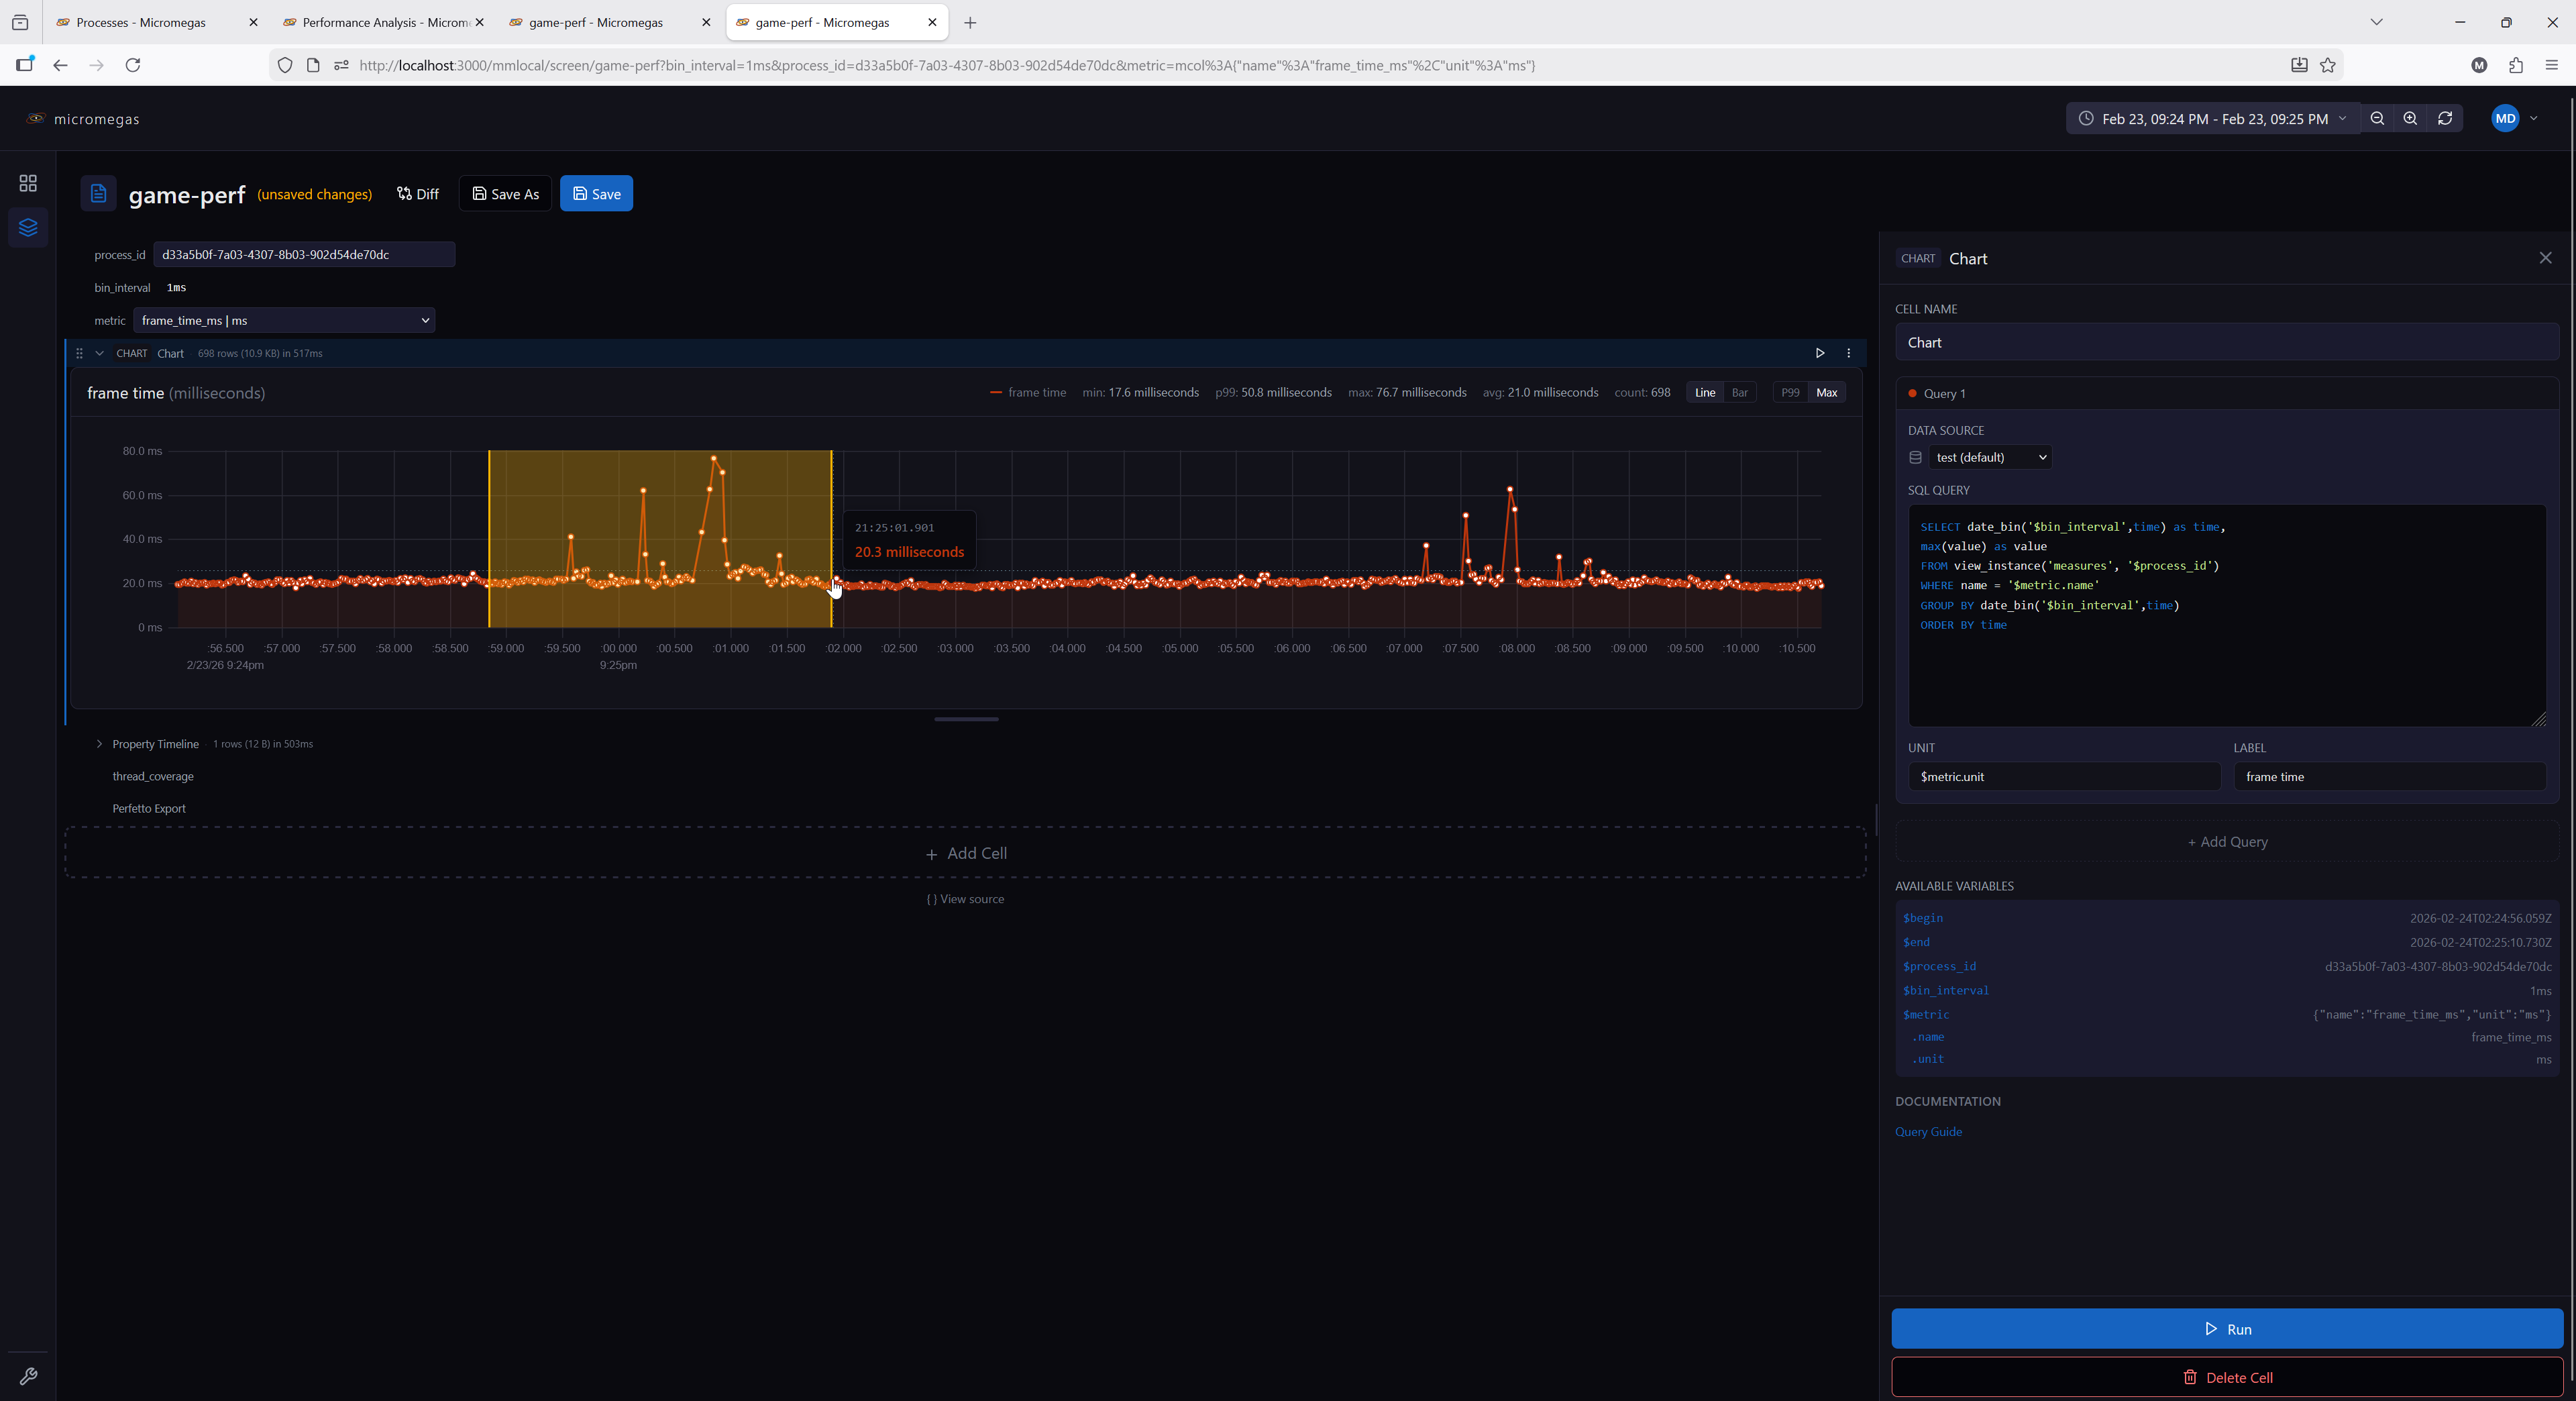Open the test (default) data source dropdown
The height and width of the screenshot is (1401, 2576).
(x=1990, y=457)
